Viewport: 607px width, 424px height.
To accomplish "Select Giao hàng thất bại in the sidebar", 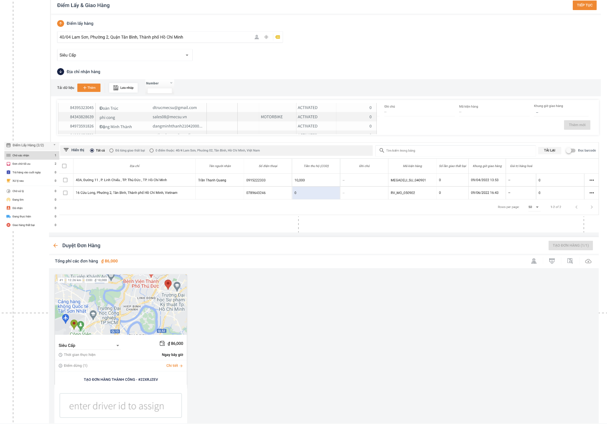I will pyautogui.click(x=24, y=225).
